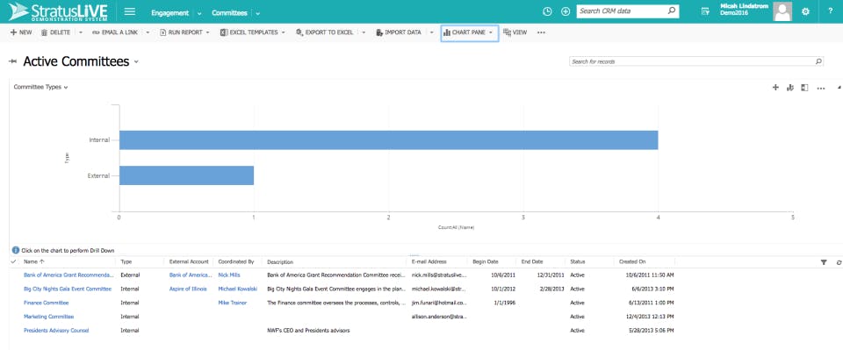This screenshot has height=350, width=843.
Task: Sort by Name column header
Action: click(x=34, y=262)
